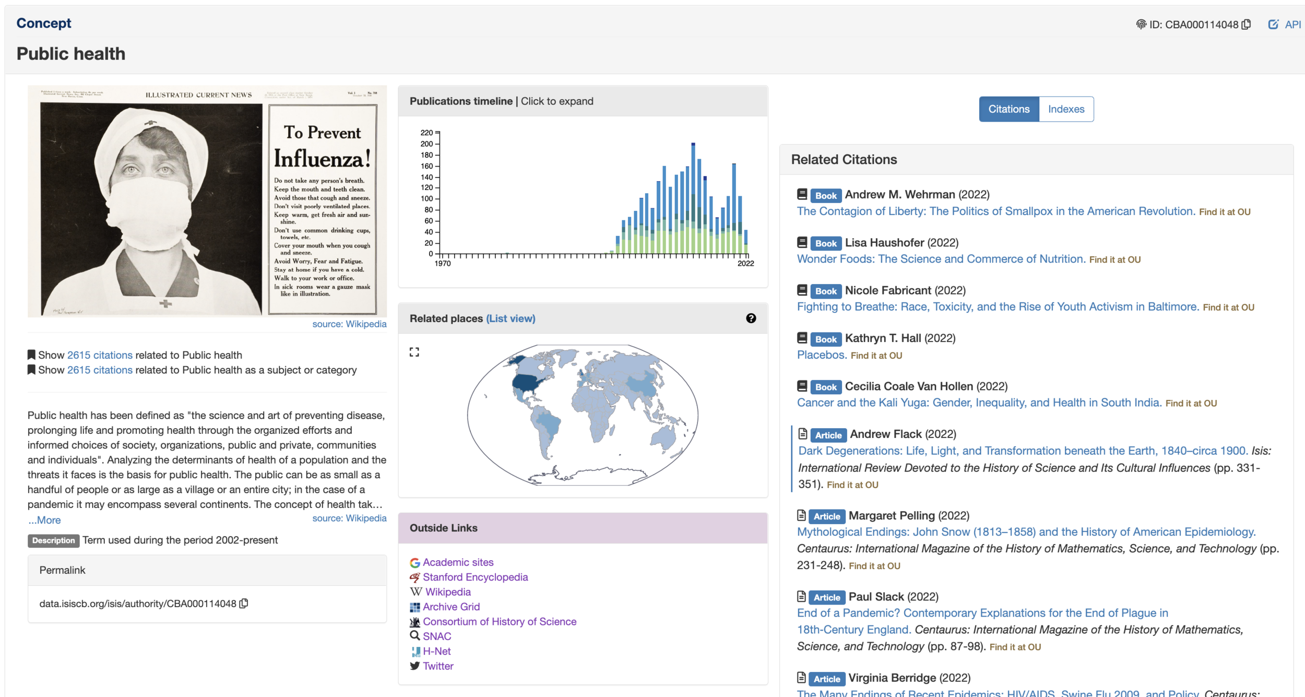1305x697 pixels.
Task: Click the Twitter bird icon
Action: (415, 666)
